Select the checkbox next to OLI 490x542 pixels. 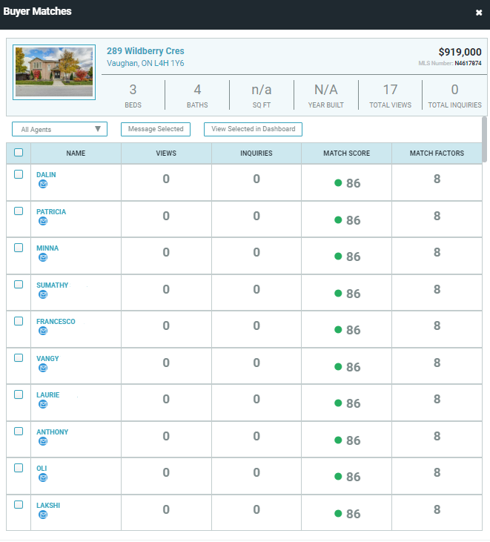click(19, 469)
